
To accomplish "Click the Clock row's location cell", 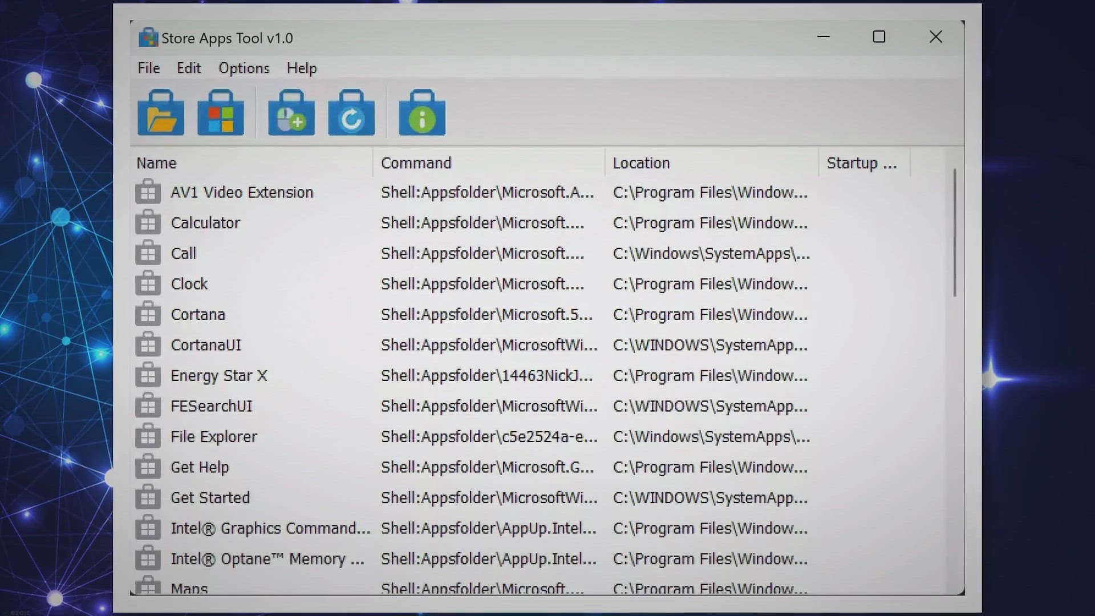I will click(711, 284).
